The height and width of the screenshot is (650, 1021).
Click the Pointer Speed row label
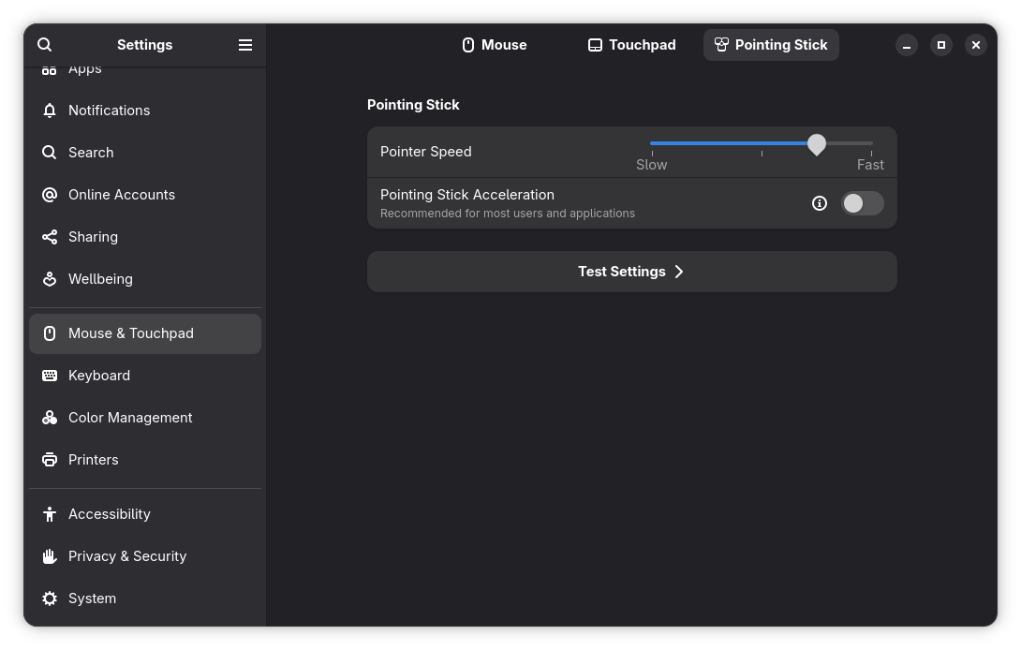click(426, 152)
